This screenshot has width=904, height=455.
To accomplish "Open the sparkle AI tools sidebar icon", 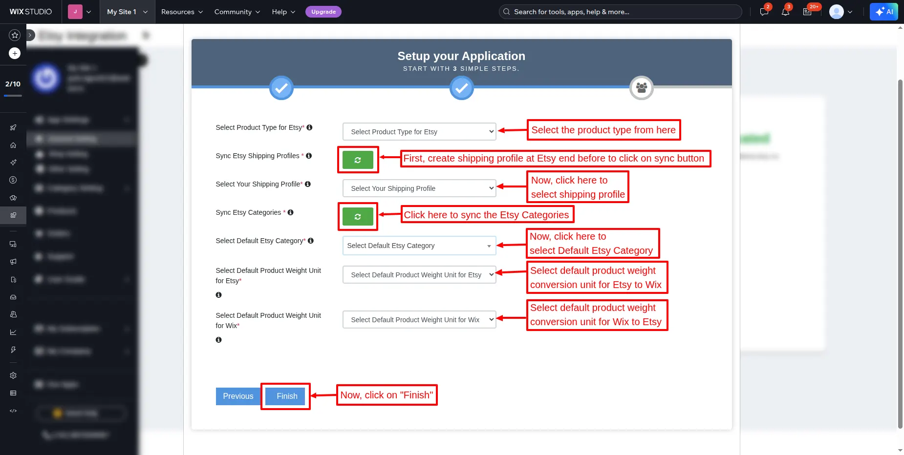I will tap(13, 163).
